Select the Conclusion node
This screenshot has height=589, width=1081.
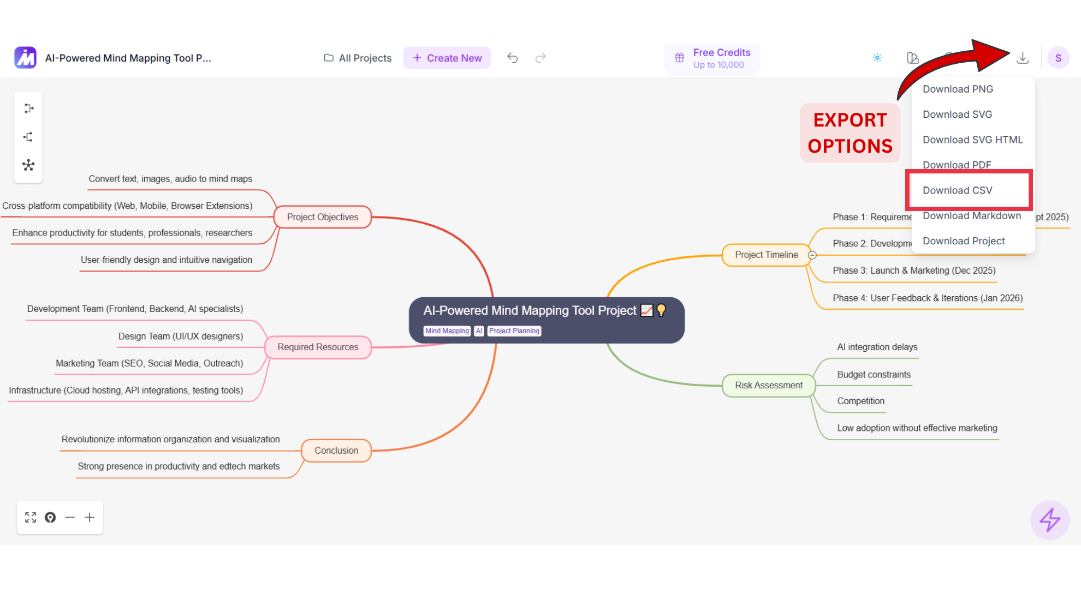(336, 450)
